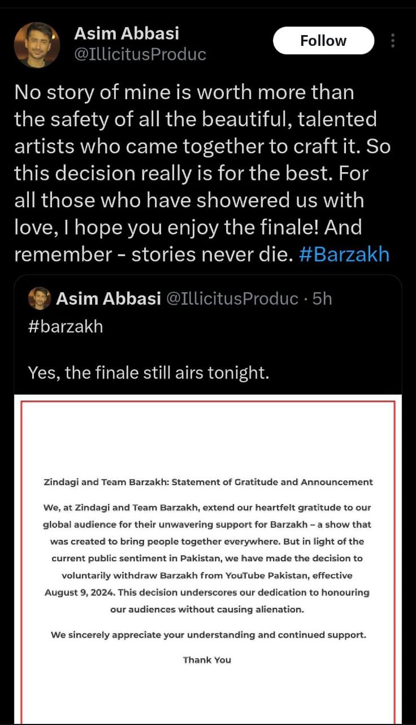Screen dimensions: 416x725
Task: Click the "Thank You" text in the statement
Action: click(207, 659)
